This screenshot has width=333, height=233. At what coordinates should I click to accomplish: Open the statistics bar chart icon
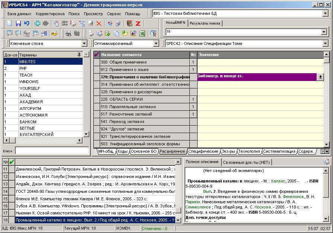(134, 33)
